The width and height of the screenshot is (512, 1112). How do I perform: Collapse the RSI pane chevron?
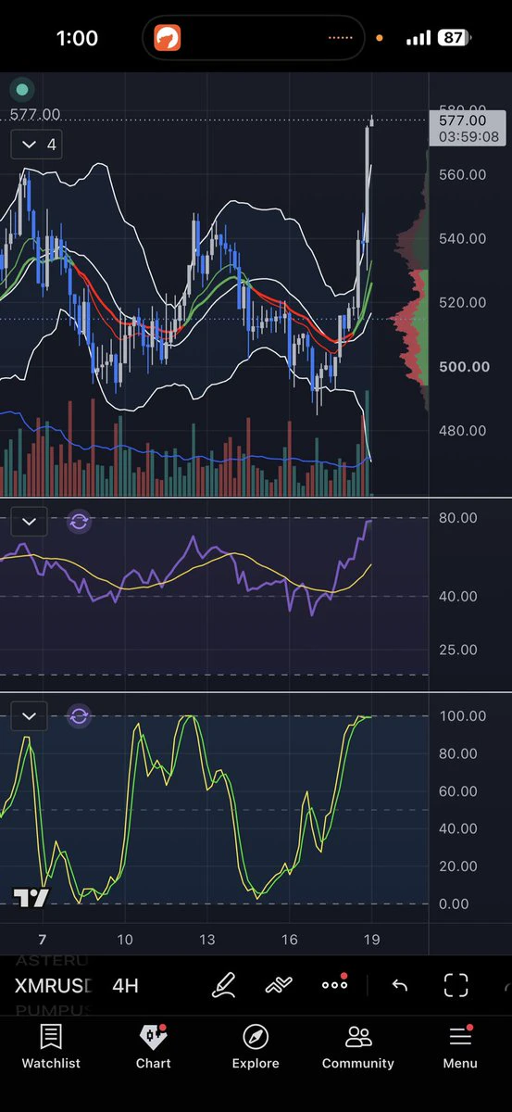(x=30, y=522)
